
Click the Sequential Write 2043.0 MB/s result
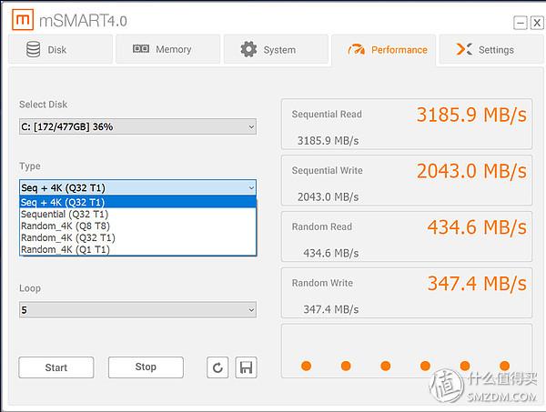[x=471, y=171]
